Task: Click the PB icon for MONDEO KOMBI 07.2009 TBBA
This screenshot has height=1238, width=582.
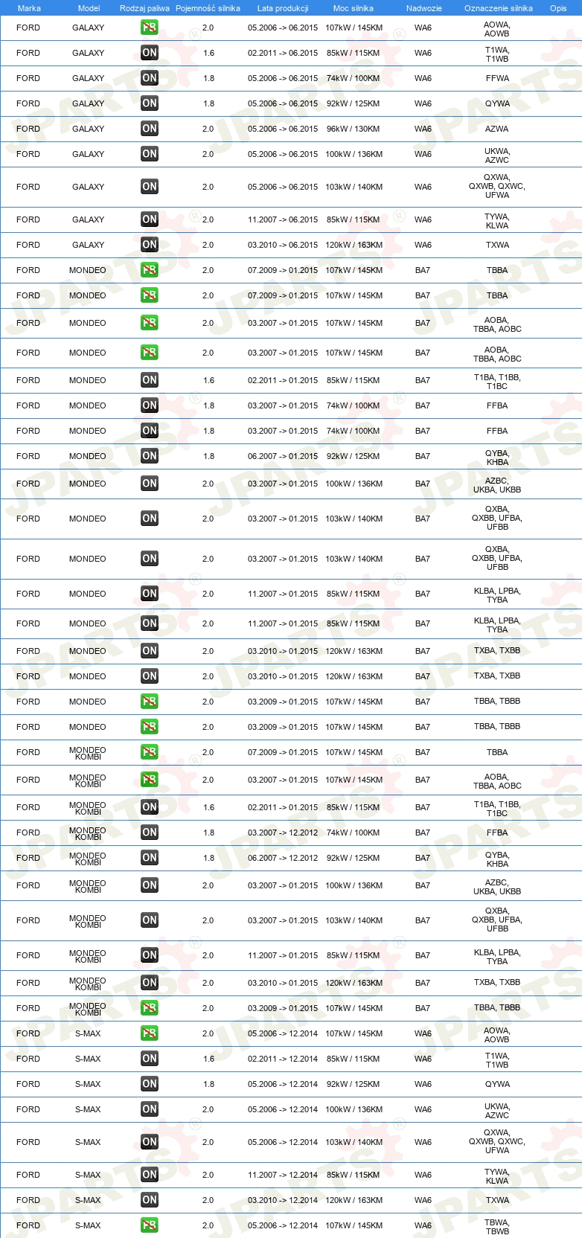Action: tap(150, 752)
